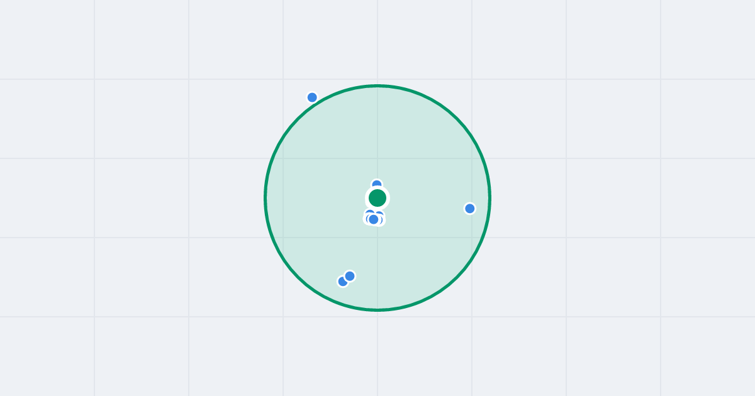Click the upper dot of the lower-left blue pair
755x396 pixels.
coord(350,276)
